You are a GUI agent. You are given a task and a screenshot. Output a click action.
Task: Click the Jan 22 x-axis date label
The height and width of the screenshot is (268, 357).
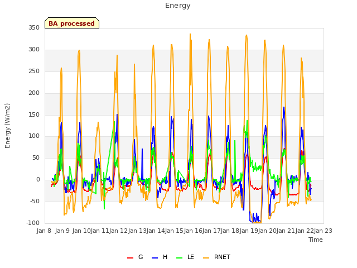point(305,231)
